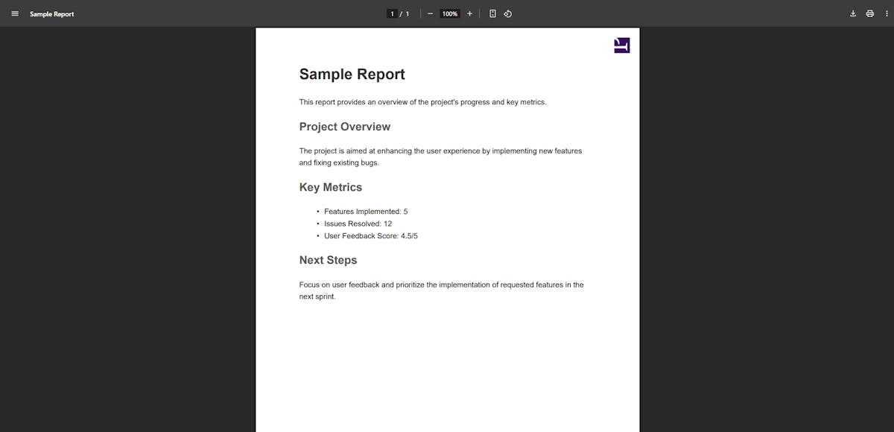The width and height of the screenshot is (894, 432).
Task: Zoom out with the minus icon
Action: (x=430, y=13)
